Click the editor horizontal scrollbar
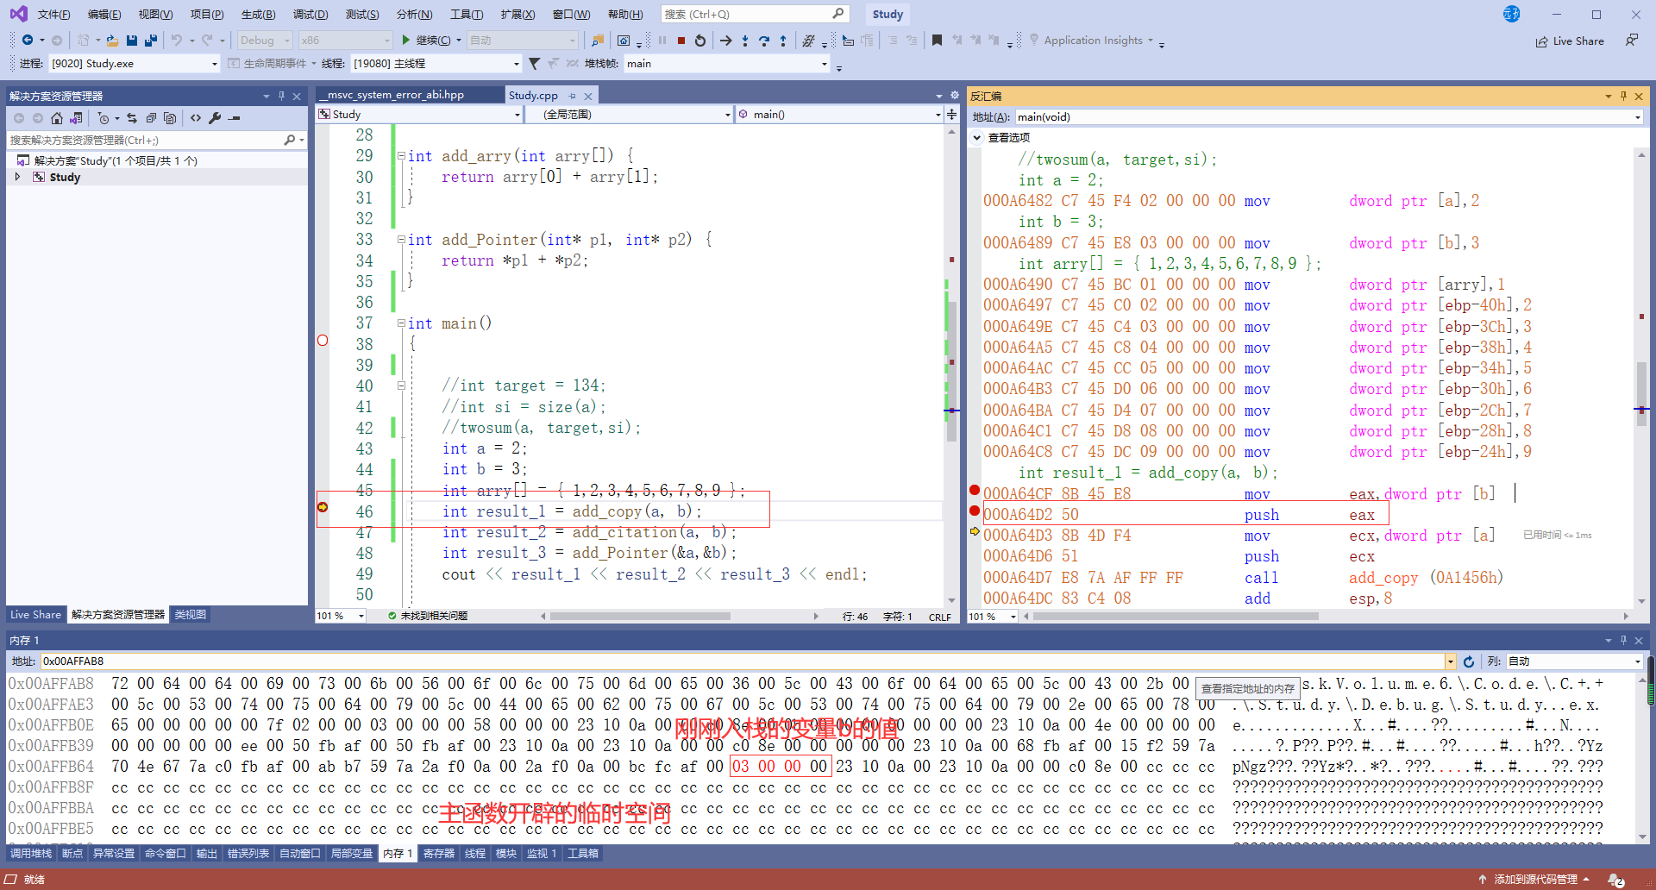 coord(681,616)
